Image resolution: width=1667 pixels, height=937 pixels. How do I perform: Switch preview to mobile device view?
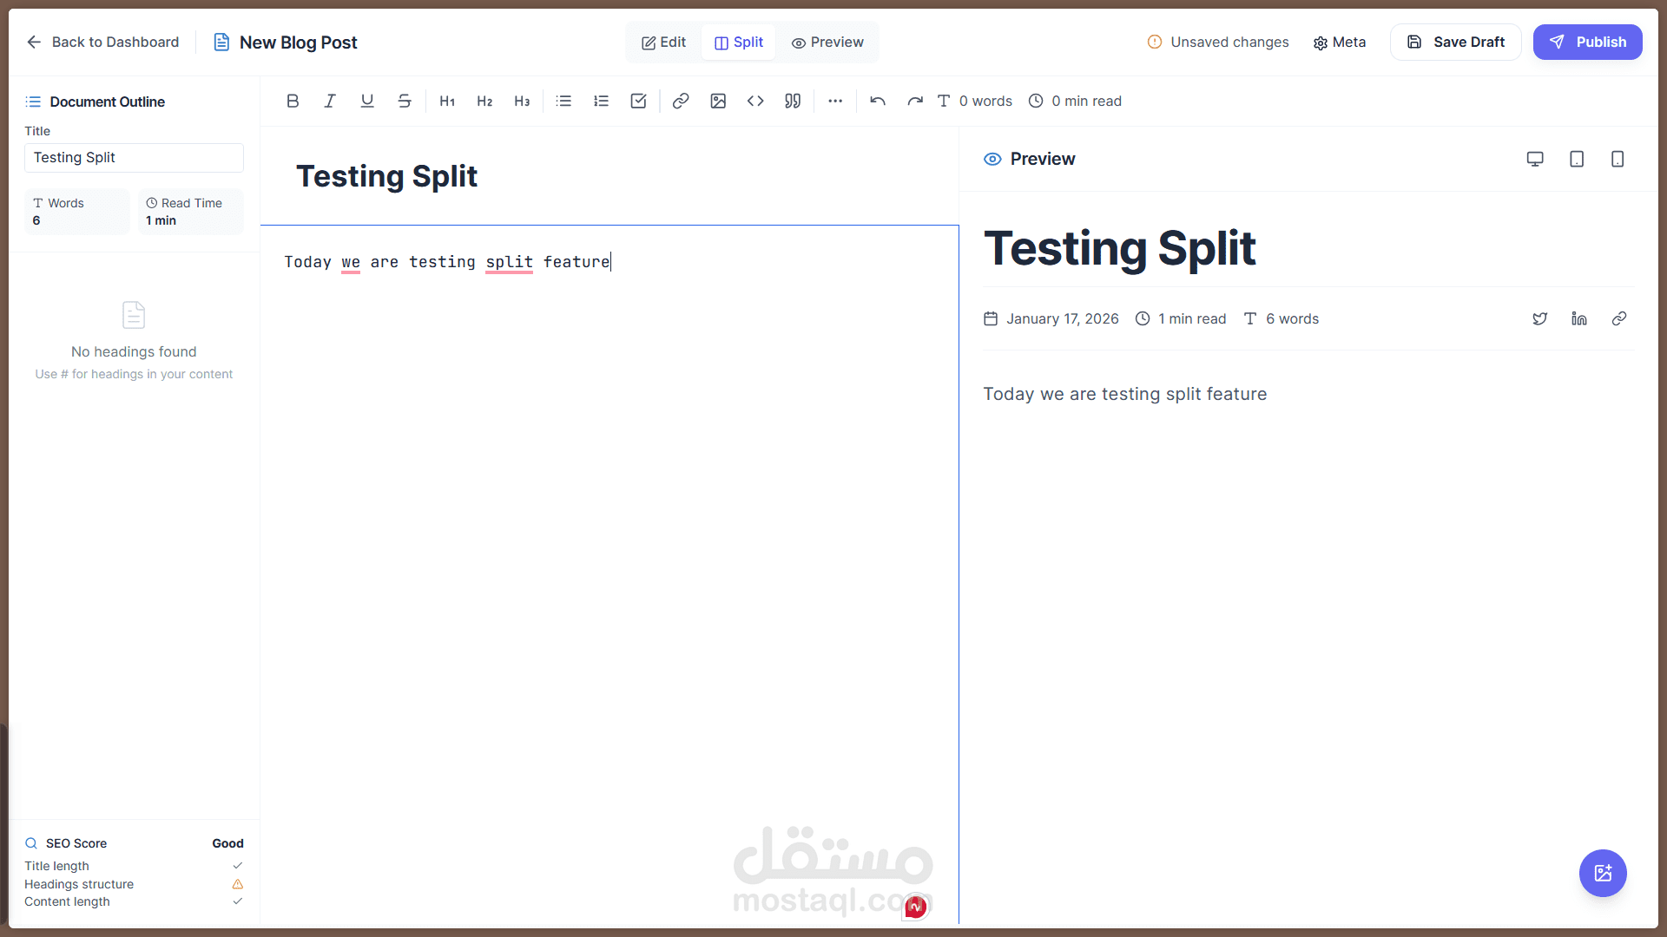[x=1618, y=159]
